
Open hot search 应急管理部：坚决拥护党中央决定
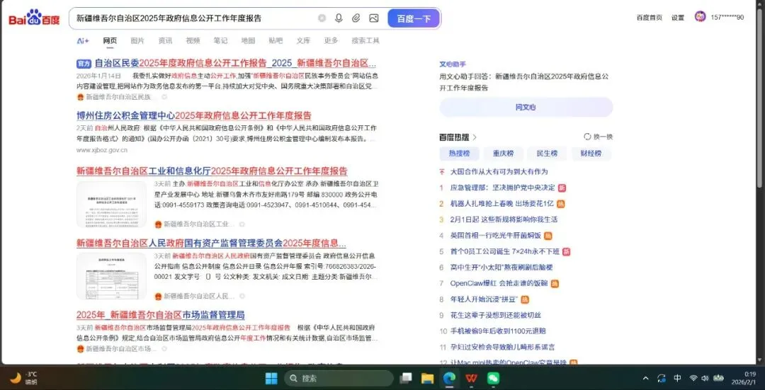coord(502,188)
